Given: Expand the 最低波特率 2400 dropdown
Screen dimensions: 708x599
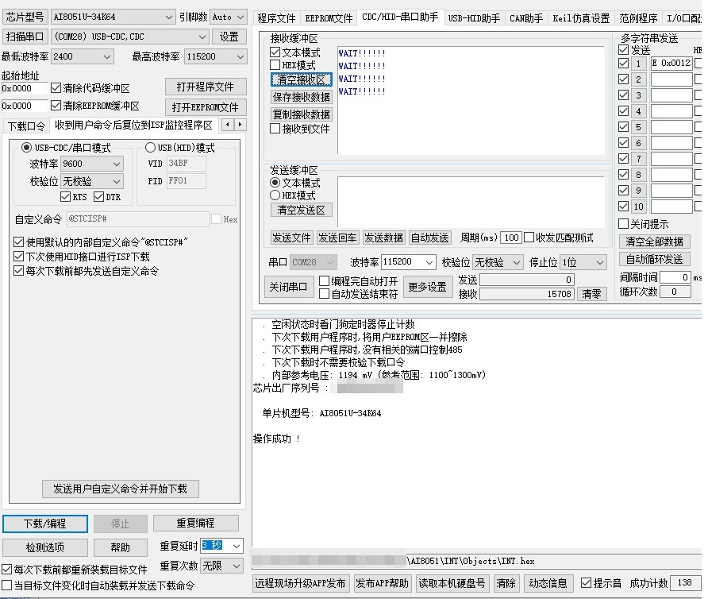Looking at the screenshot, I should click(x=82, y=56).
